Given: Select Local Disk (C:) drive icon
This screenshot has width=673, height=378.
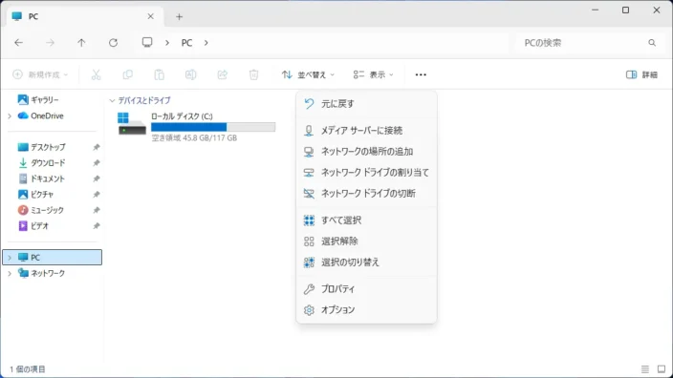Looking at the screenshot, I should tap(132, 124).
